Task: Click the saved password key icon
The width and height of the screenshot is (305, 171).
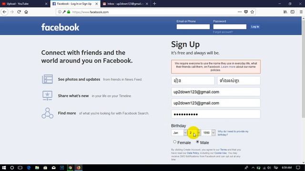Action: coord(64,12)
